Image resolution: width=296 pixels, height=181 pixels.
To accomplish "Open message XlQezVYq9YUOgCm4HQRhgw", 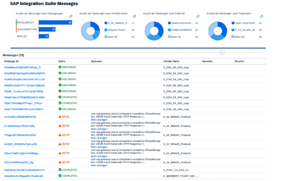I will 21,154.
